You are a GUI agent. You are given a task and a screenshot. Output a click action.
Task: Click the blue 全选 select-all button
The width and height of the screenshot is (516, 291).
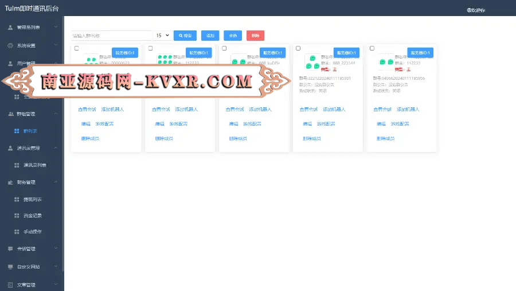click(x=233, y=36)
